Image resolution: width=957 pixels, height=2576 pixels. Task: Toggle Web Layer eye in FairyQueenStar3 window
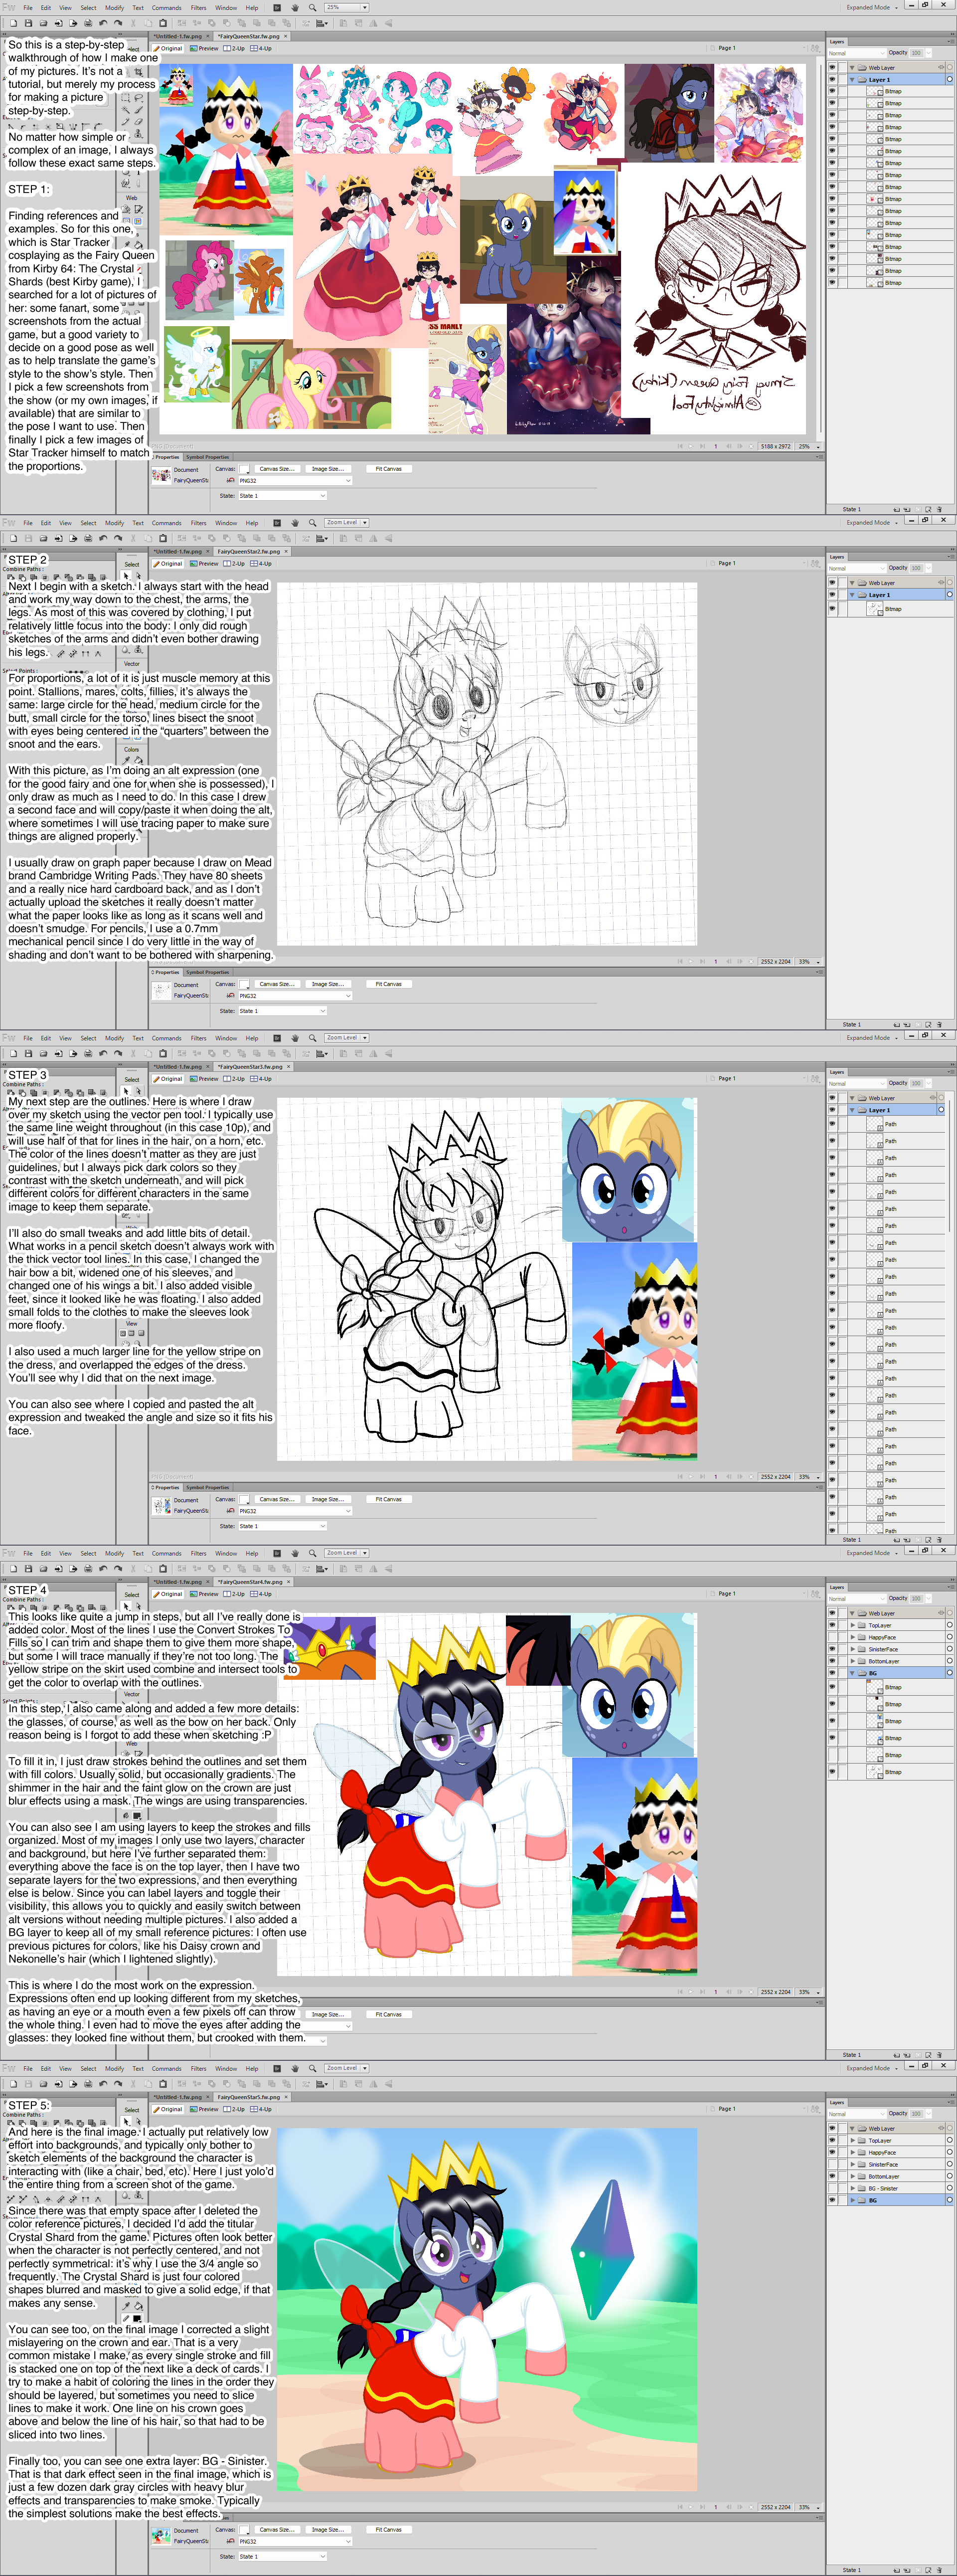click(833, 1098)
